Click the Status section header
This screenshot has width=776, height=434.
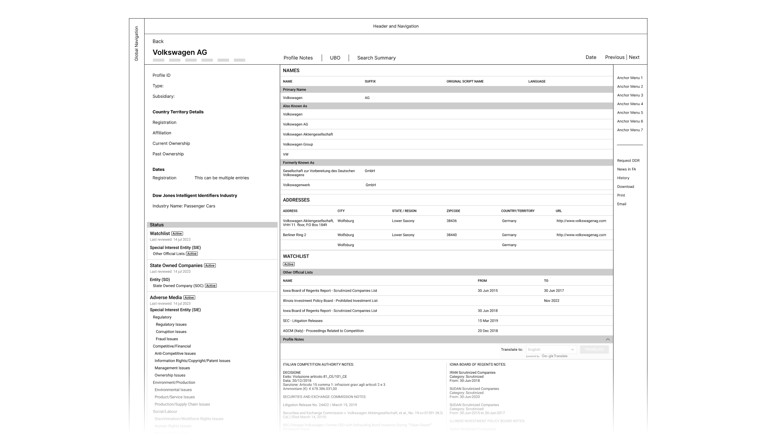click(212, 225)
